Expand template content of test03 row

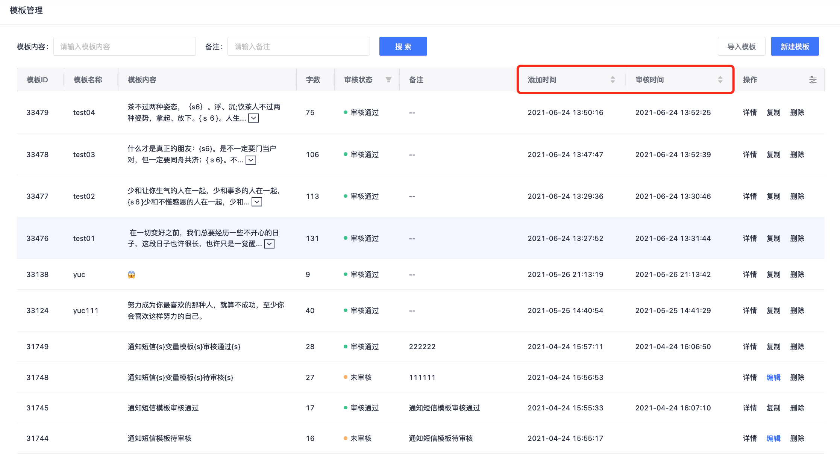(251, 160)
